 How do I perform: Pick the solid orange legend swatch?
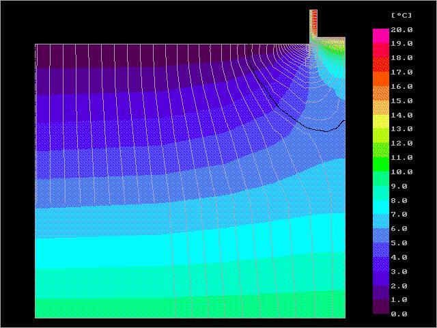coord(381,79)
